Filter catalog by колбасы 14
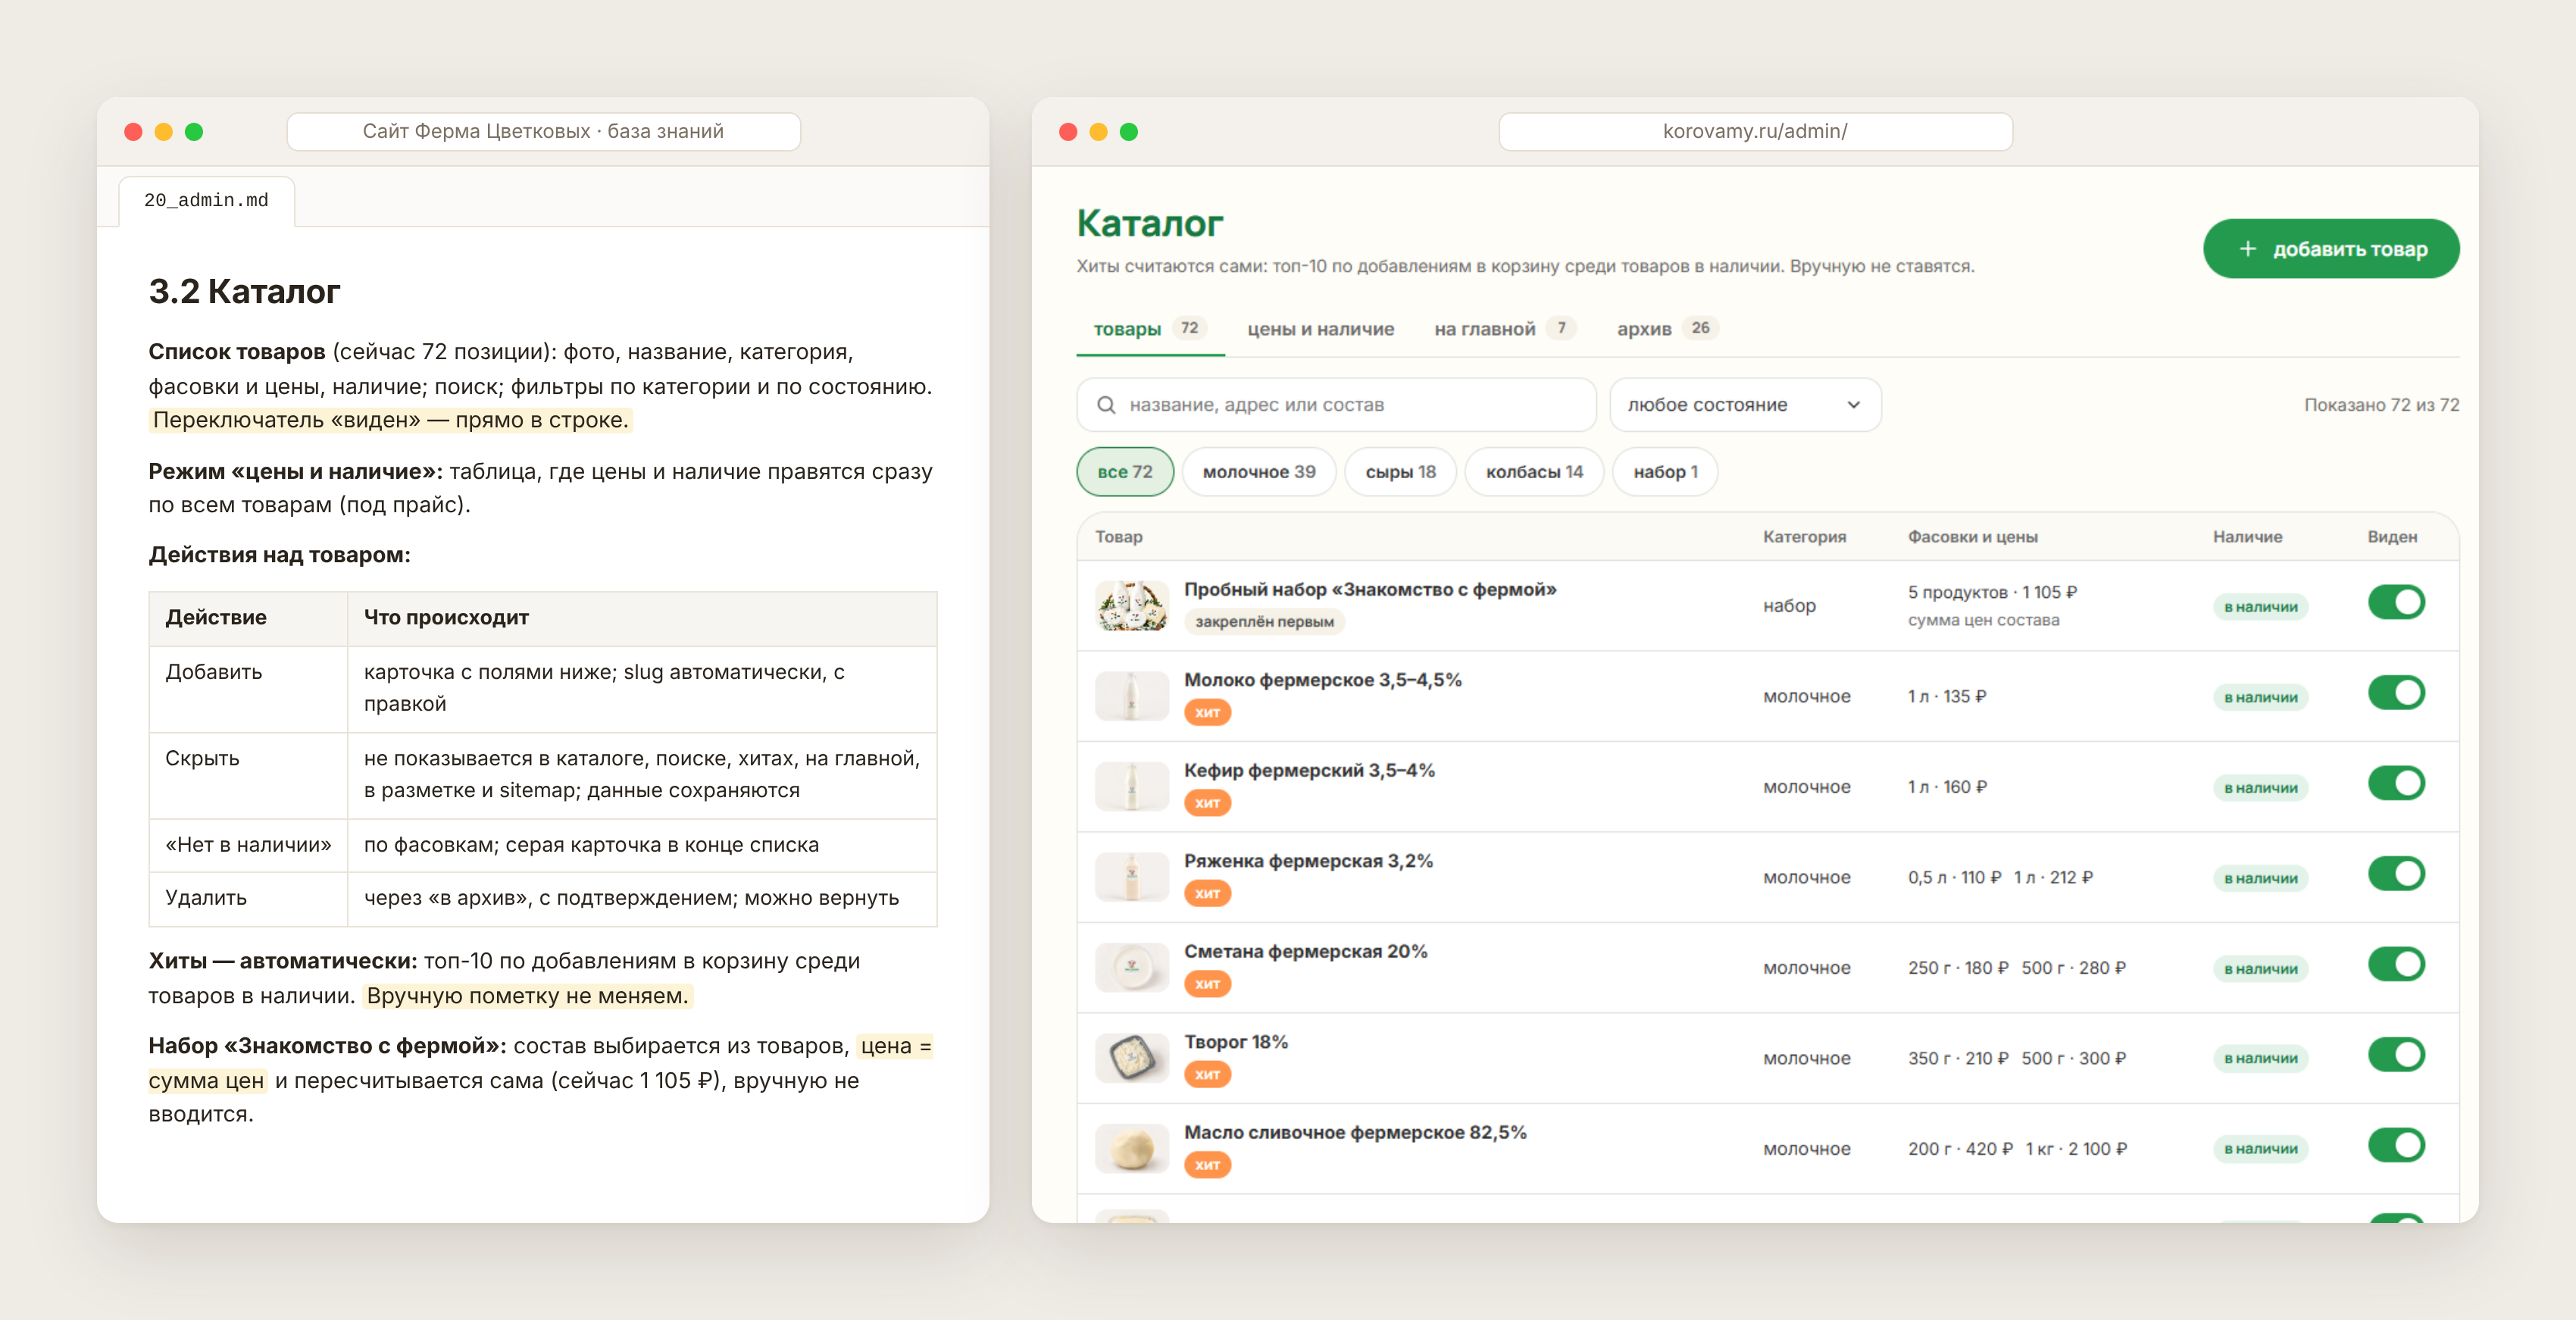Screen dimensions: 2576x1320 coord(1534,472)
